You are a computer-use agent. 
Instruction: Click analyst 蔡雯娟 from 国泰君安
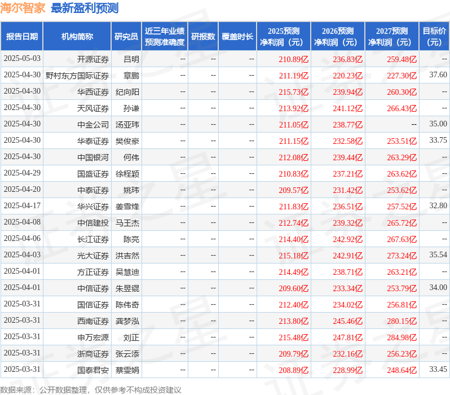pyautogui.click(x=127, y=370)
